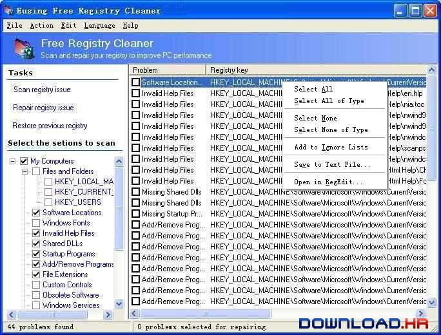This screenshot has width=441, height=335.
Task: Select HKEY_CURRENT_ tree item
Action: (x=84, y=192)
